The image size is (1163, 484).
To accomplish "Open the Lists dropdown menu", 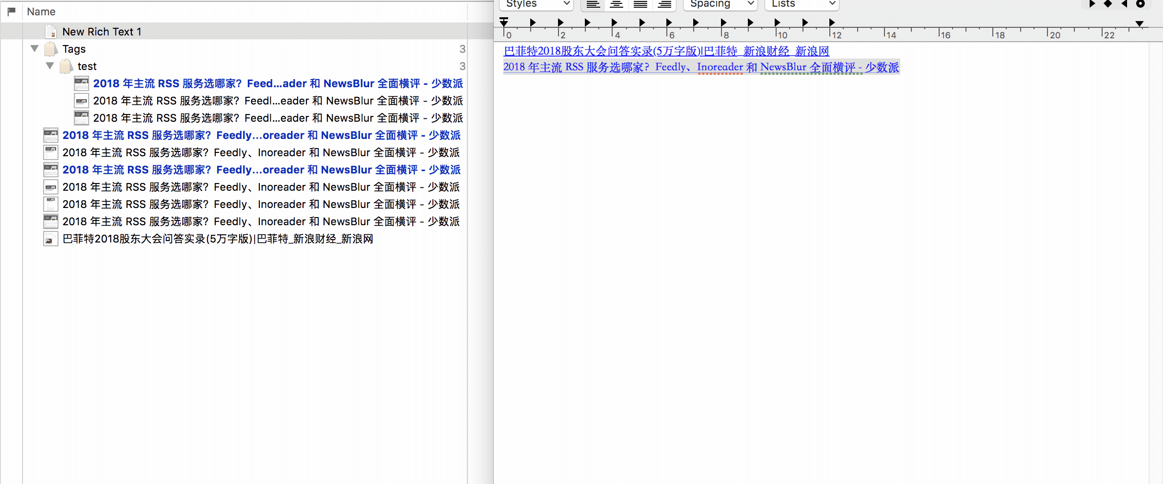I will (x=802, y=4).
